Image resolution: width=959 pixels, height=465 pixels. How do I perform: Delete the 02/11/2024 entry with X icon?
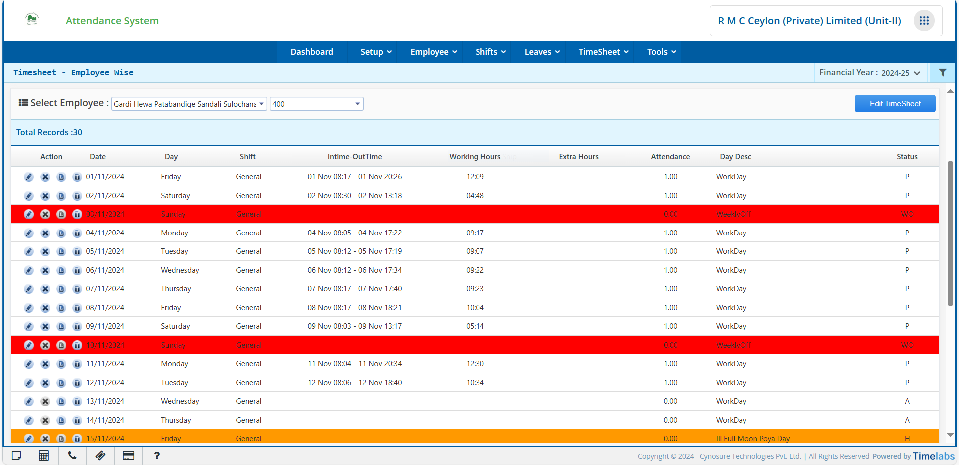point(45,196)
